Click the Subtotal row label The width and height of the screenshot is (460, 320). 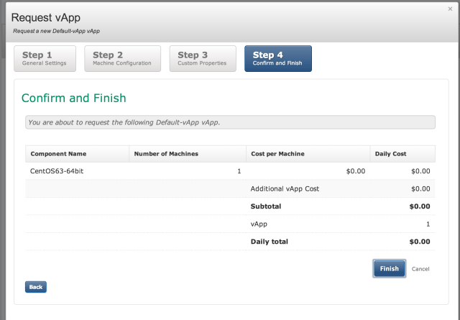click(266, 206)
